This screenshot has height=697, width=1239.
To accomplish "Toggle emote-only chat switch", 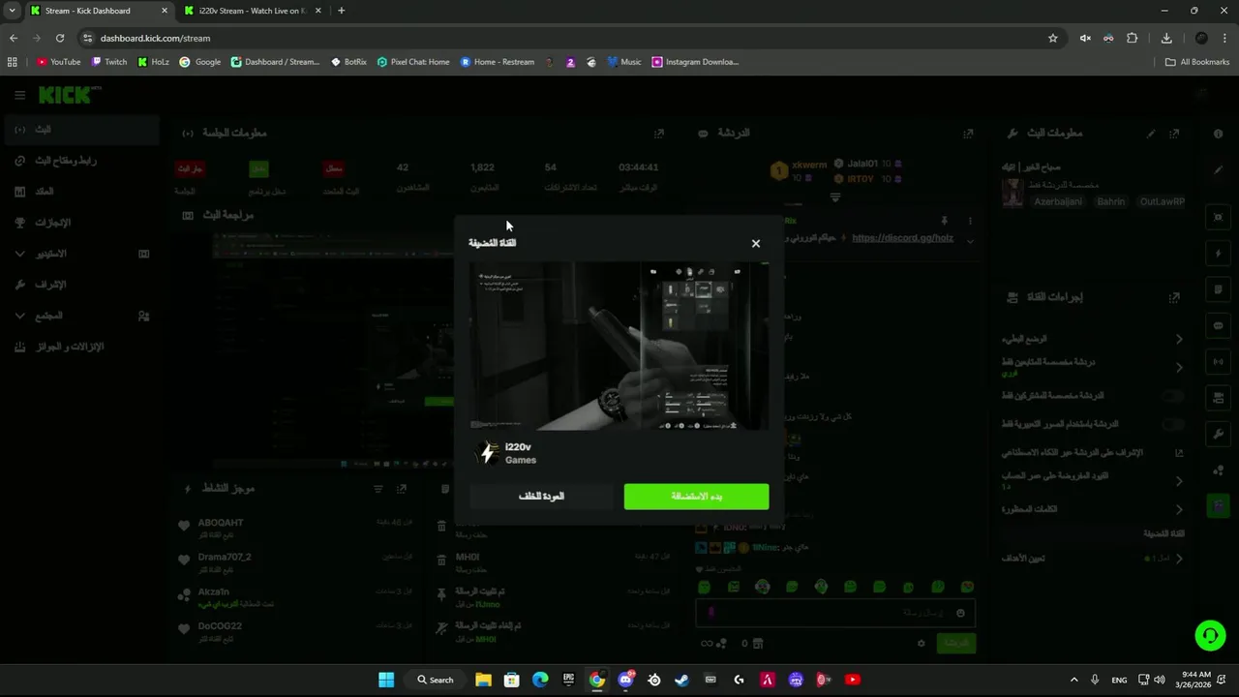I will 1173,424.
